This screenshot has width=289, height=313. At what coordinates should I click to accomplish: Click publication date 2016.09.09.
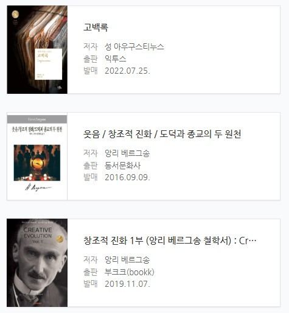pos(127,177)
